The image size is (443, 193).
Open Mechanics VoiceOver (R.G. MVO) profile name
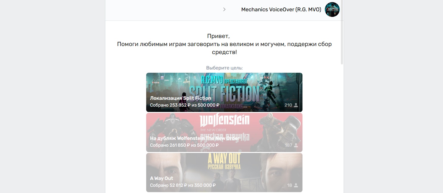[281, 10]
